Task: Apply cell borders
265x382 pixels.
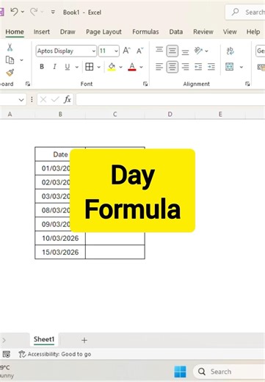Action: tap(90, 67)
